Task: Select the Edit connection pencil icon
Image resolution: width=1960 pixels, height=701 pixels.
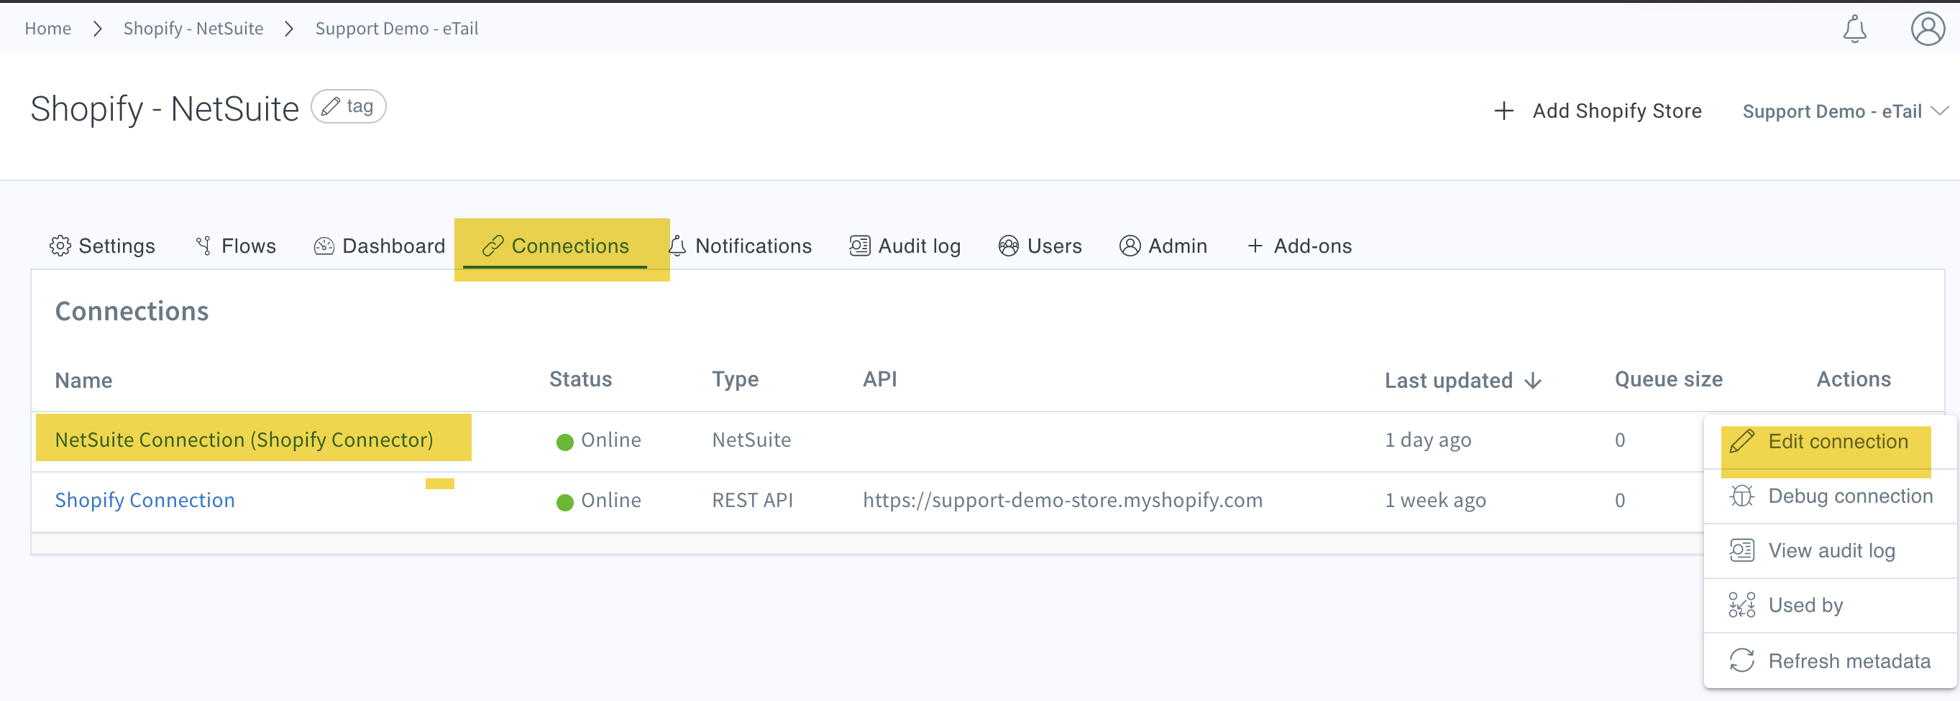Action: 1742,441
